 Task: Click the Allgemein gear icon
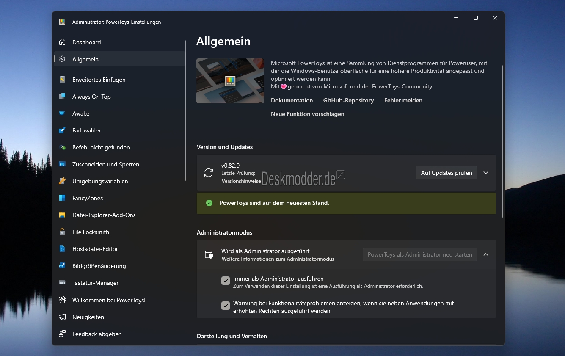click(62, 59)
